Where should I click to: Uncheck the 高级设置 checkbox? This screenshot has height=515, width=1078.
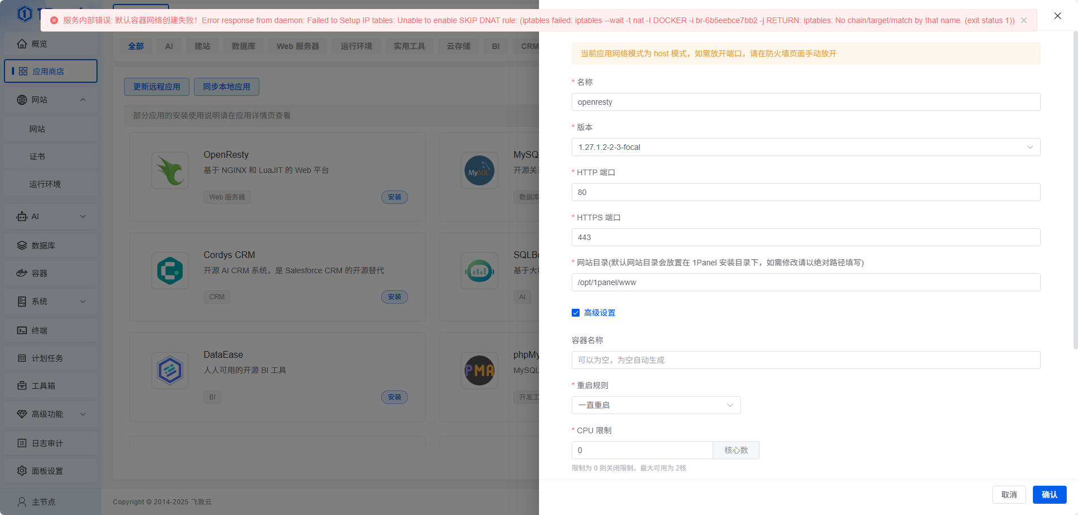click(x=576, y=313)
